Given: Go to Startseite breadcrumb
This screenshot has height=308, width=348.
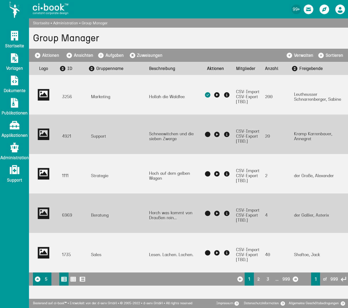Looking at the screenshot, I should coord(41,23).
